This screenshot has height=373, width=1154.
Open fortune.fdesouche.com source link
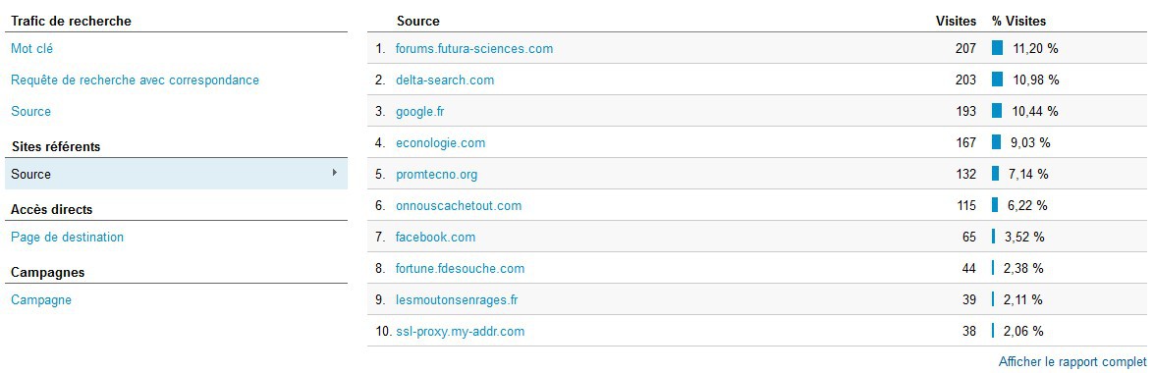tap(460, 269)
